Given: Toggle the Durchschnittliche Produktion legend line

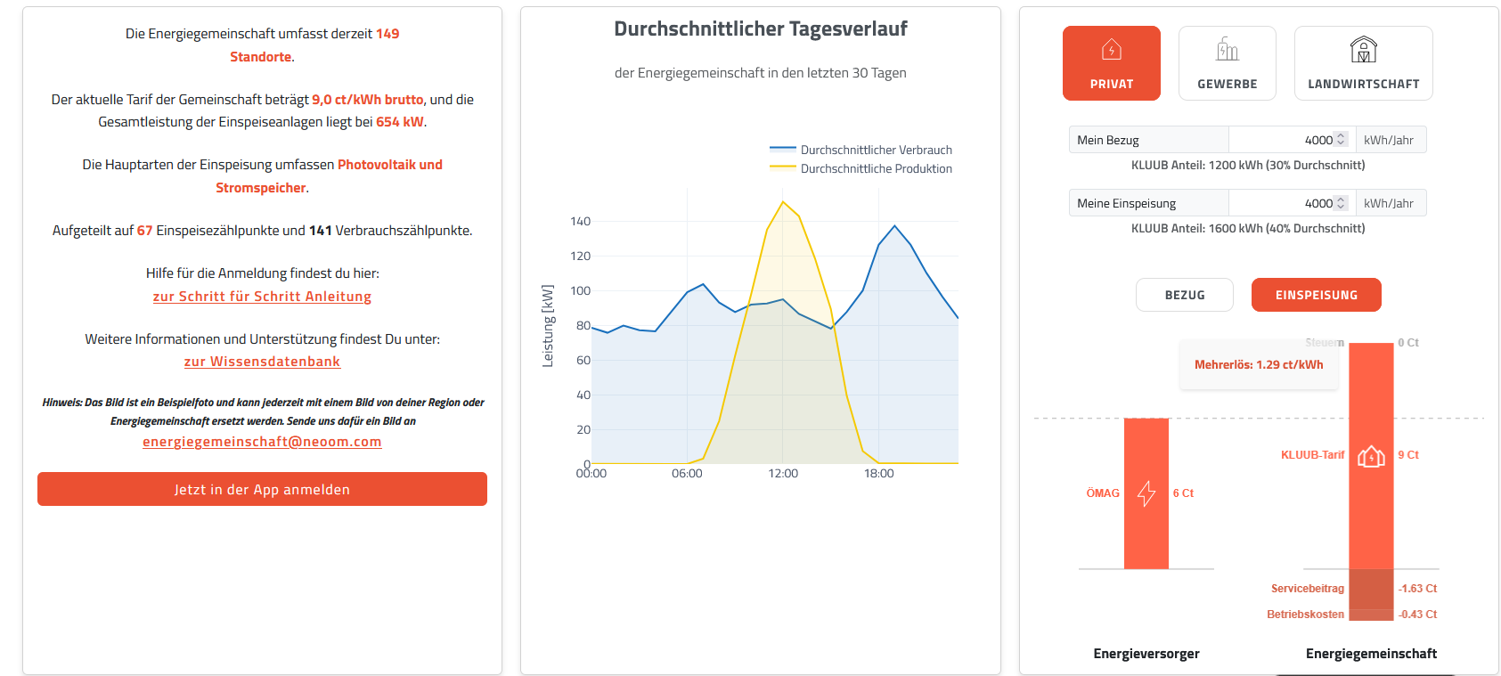Looking at the screenshot, I should coord(783,168).
